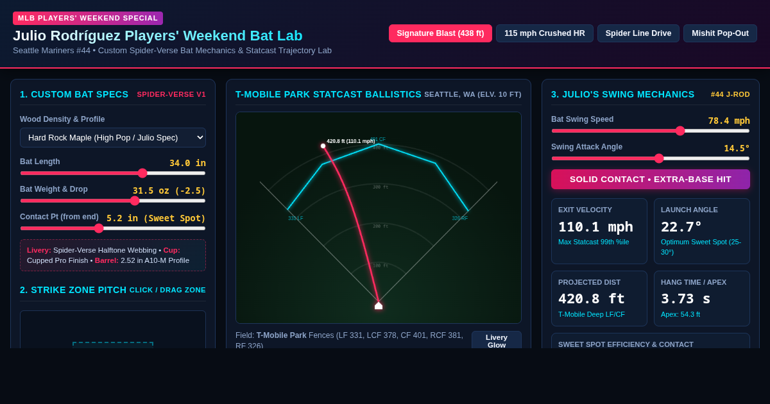Click the T-Mobile Park fences caption
Image resolution: width=770 pixels, height=404 pixels.
350,341
